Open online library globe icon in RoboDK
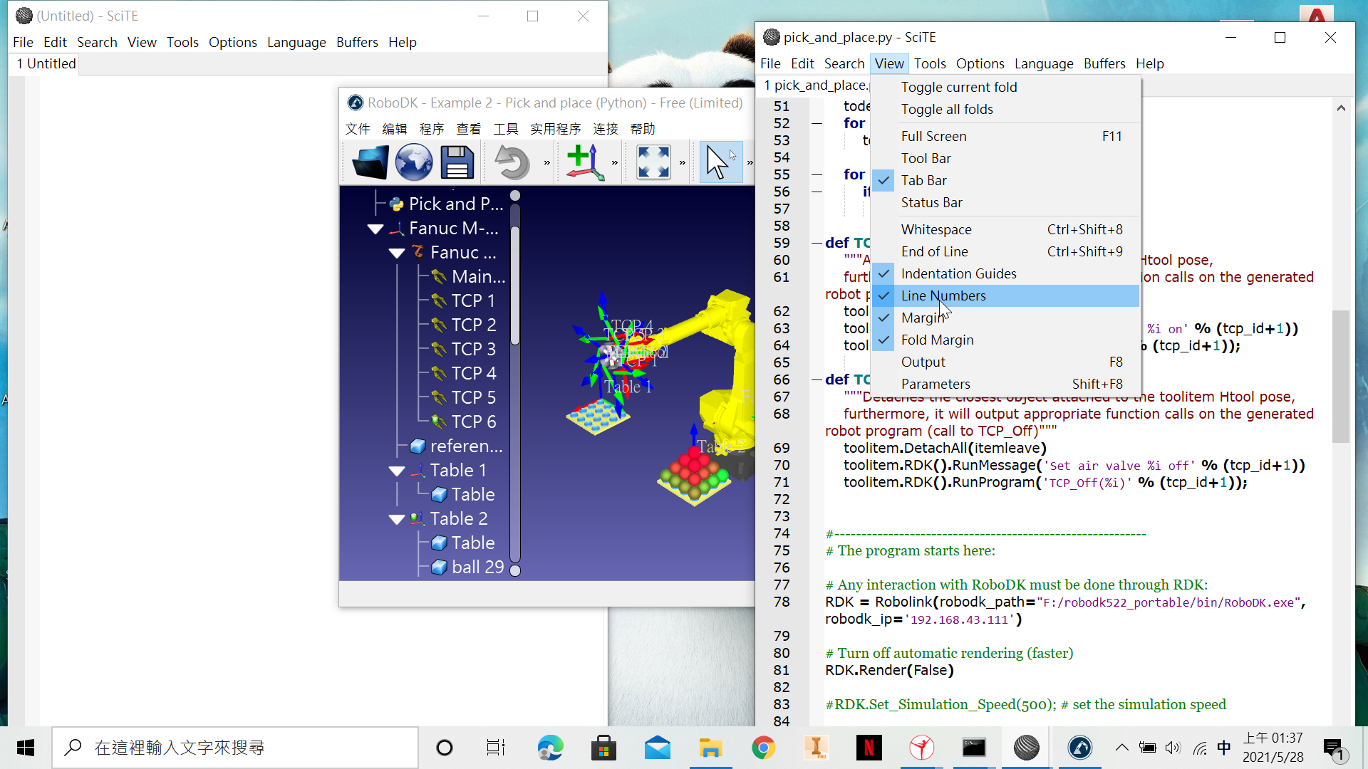 [413, 162]
